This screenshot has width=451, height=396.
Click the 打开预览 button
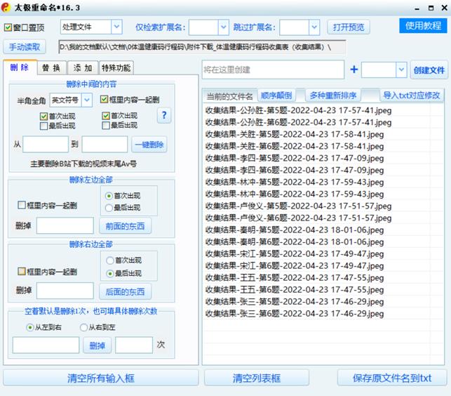click(349, 27)
